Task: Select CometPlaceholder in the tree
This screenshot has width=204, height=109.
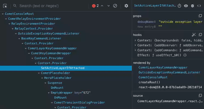Action: pos(56,73)
